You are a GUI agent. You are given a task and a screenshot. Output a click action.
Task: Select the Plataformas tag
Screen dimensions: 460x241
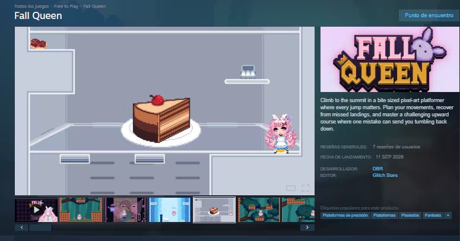(384, 215)
